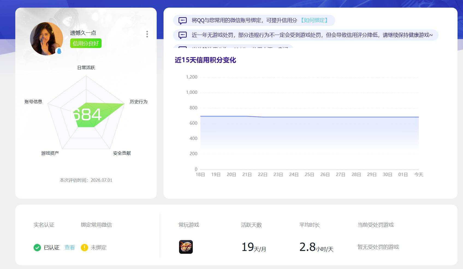Click the green verified checkmark icon

37,247
